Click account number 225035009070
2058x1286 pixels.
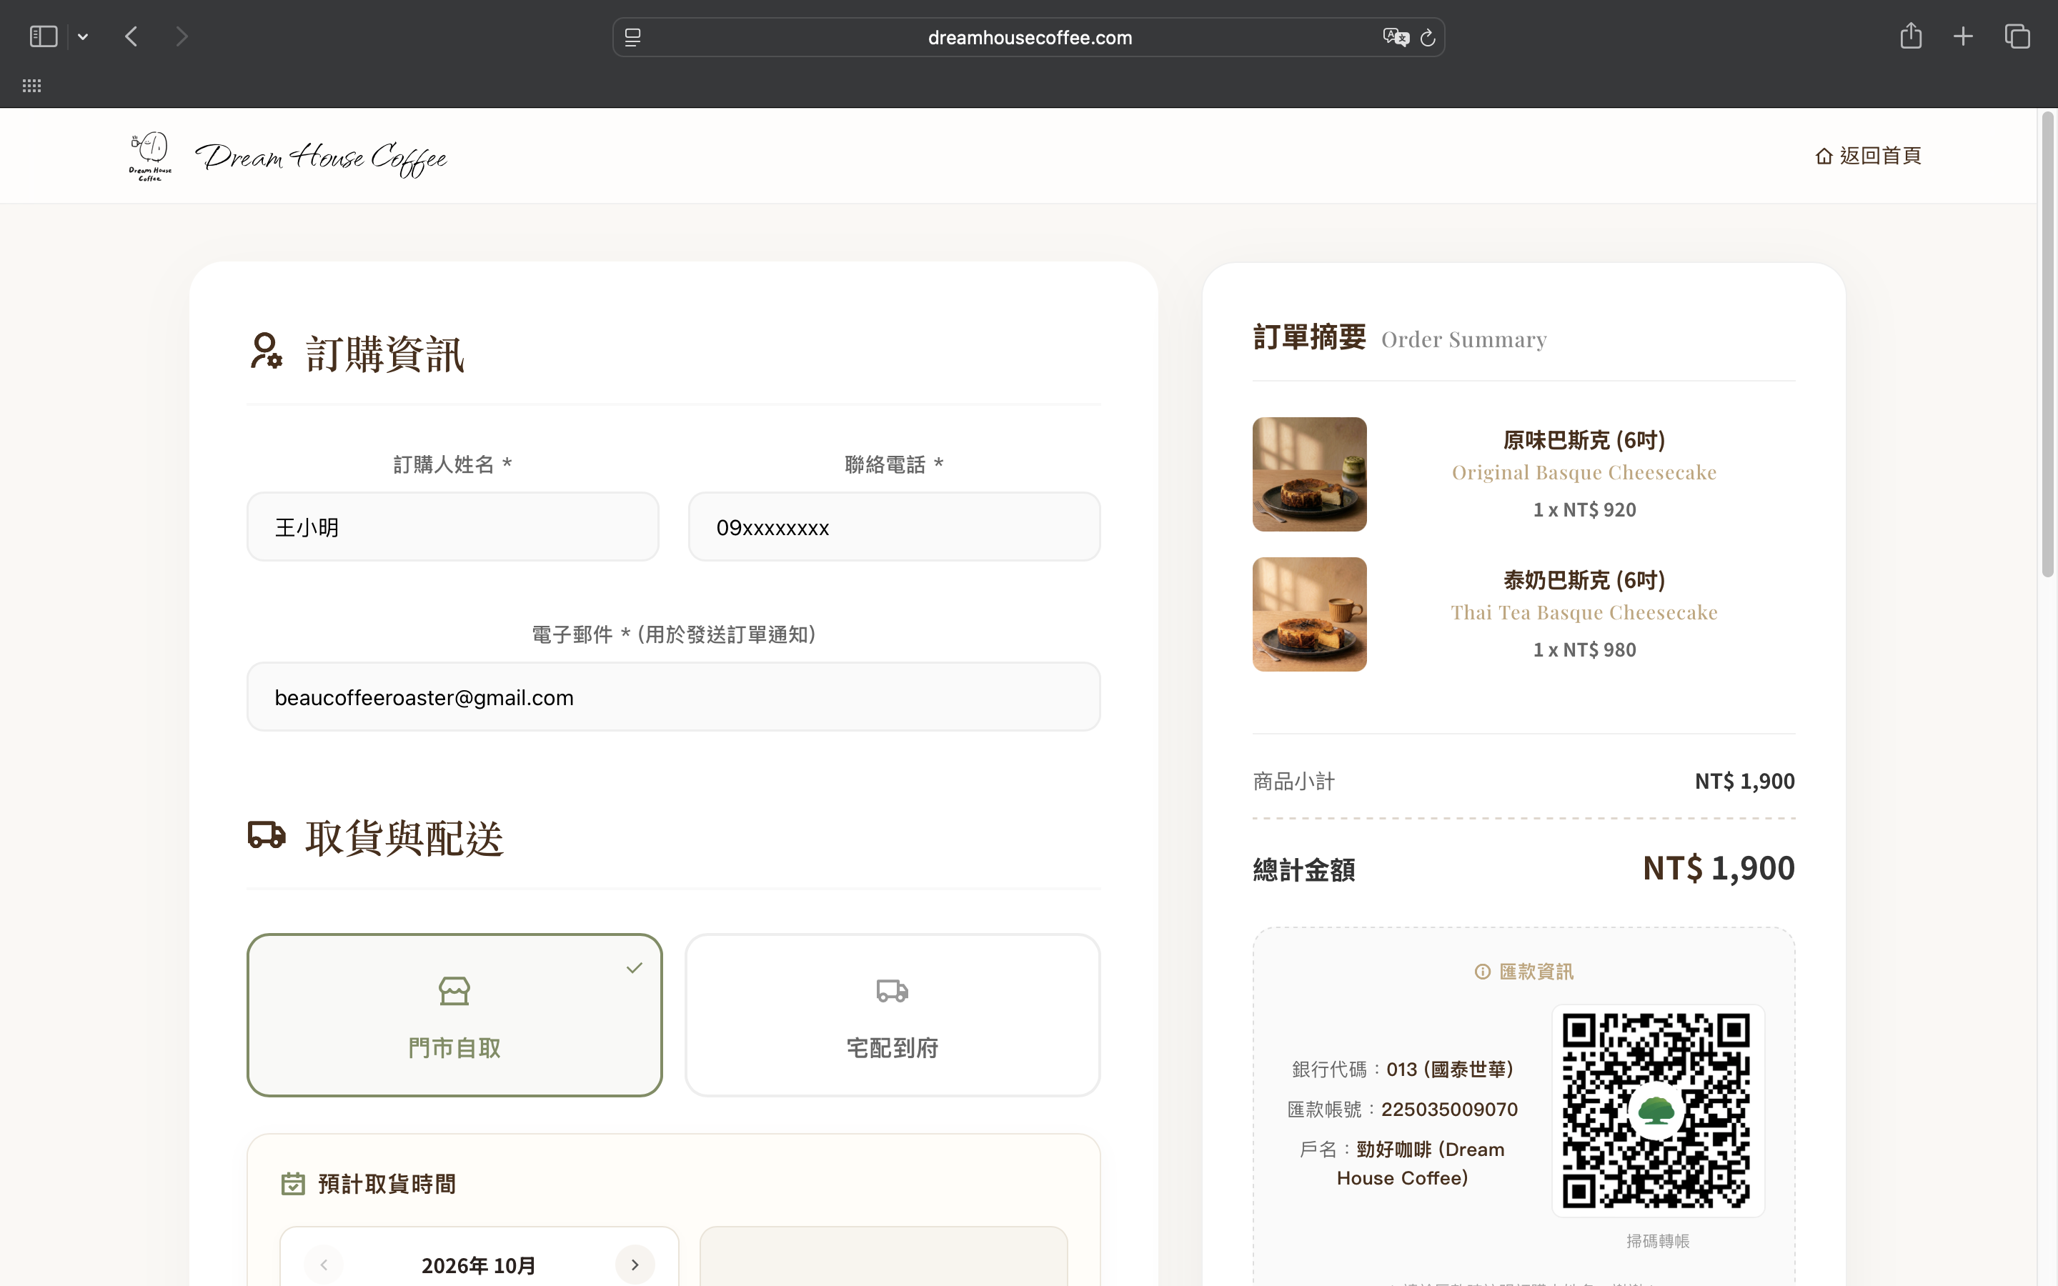(x=1449, y=1109)
